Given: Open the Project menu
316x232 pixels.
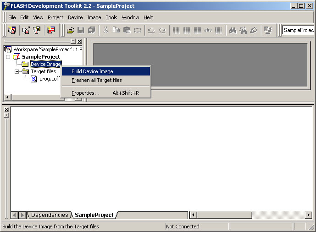Looking at the screenshot, I should coord(55,17).
